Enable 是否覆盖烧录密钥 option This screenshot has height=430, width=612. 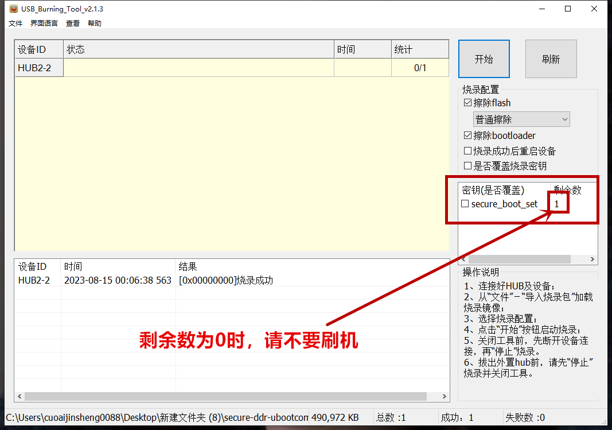pyautogui.click(x=467, y=166)
